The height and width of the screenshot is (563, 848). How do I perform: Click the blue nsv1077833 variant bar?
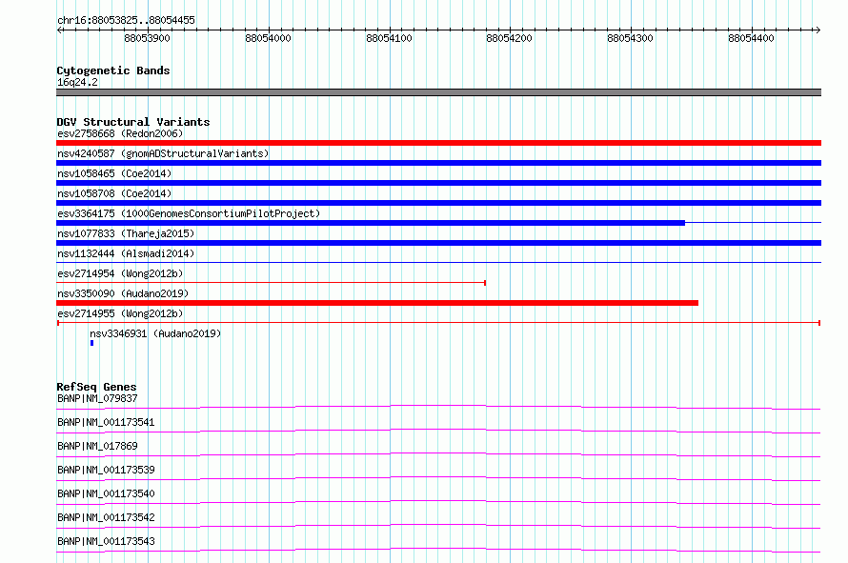(438, 243)
